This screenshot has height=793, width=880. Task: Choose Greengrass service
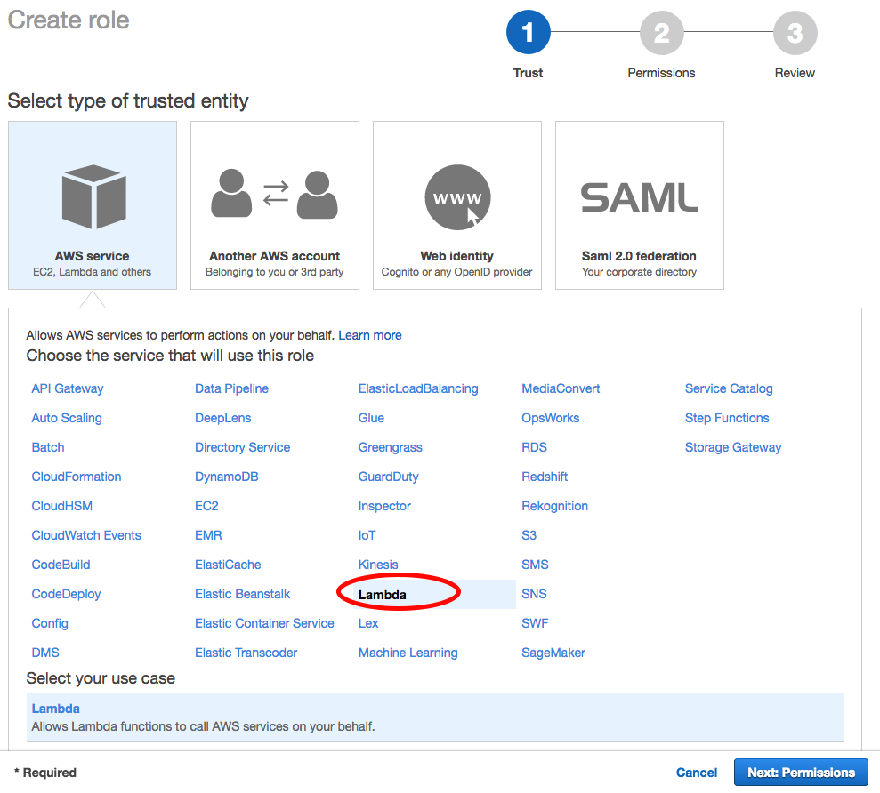point(390,447)
